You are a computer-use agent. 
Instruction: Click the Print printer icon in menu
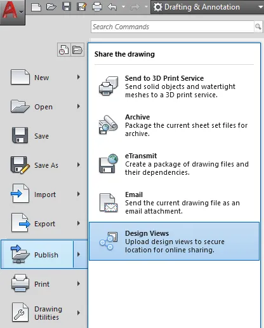[20, 283]
